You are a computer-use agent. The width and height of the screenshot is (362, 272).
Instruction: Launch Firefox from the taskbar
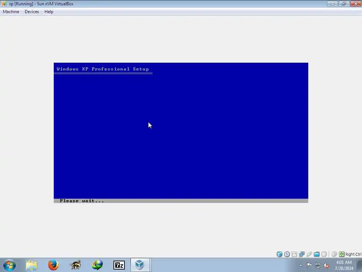(x=53, y=265)
